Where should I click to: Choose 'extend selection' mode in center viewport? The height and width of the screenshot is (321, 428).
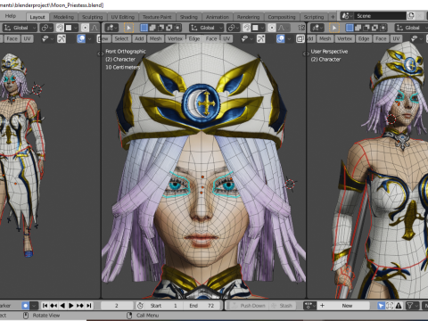(x=152, y=28)
